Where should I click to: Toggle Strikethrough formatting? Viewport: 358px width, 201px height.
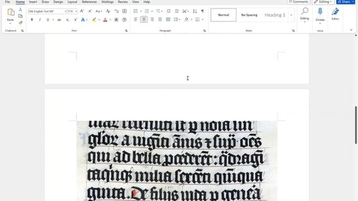(59, 20)
